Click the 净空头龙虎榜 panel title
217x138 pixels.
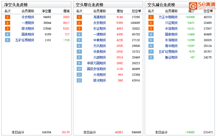tap(16, 5)
